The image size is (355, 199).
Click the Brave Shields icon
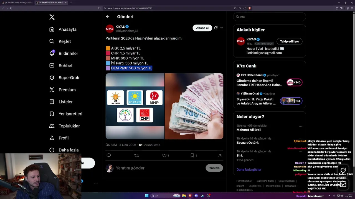coord(250,8)
